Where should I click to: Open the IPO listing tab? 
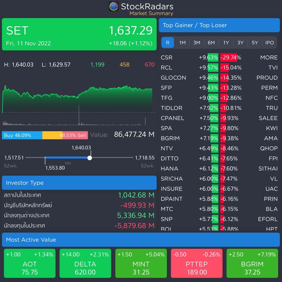point(270,43)
